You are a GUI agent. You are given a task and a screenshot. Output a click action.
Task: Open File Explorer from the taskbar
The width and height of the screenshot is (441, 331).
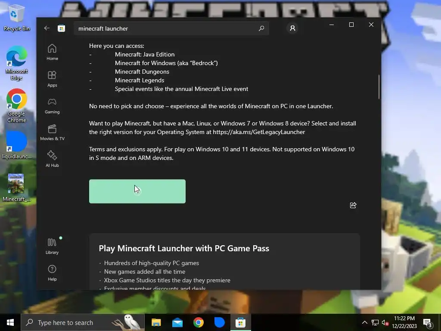(156, 322)
